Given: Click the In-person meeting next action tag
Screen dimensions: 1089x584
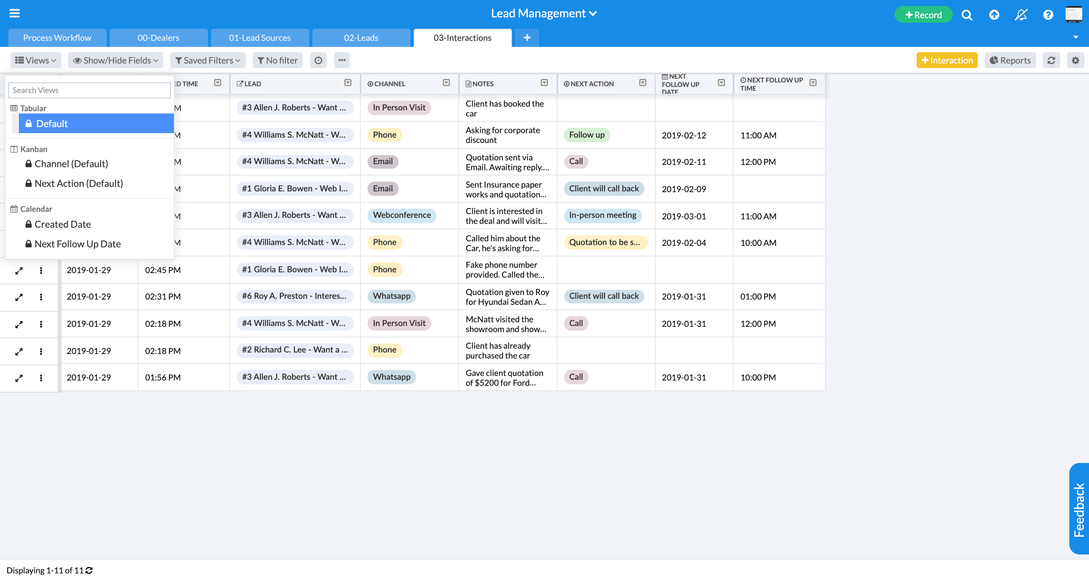Looking at the screenshot, I should tap(602, 215).
